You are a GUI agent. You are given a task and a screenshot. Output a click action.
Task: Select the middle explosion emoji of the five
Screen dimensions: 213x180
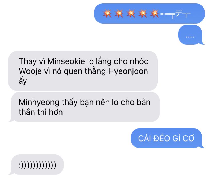pyautogui.click(x=131, y=14)
